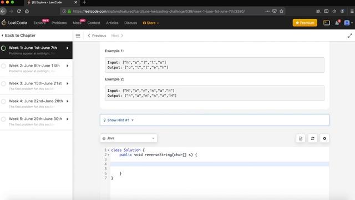Image resolution: width=355 pixels, height=200 pixels.
Task: Select the Week 5 completion circle
Action: [3, 119]
